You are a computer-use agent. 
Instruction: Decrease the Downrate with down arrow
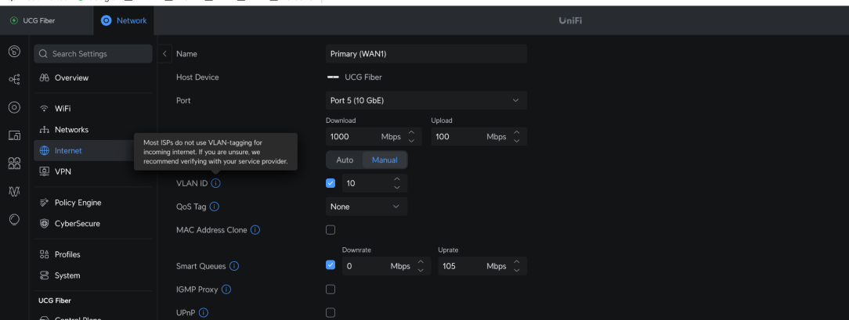pos(421,270)
